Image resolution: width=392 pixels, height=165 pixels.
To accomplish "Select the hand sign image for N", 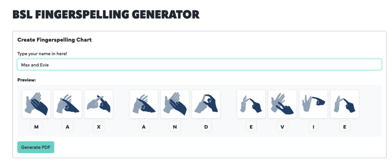I will tap(175, 104).
